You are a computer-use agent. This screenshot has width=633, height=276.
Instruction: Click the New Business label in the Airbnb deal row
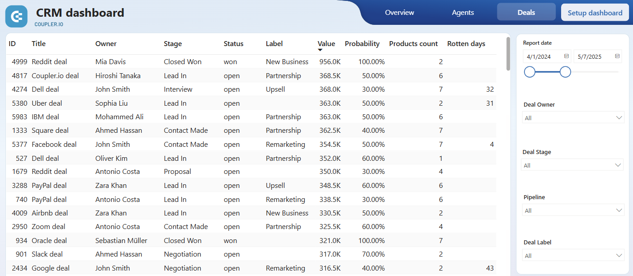point(287,213)
